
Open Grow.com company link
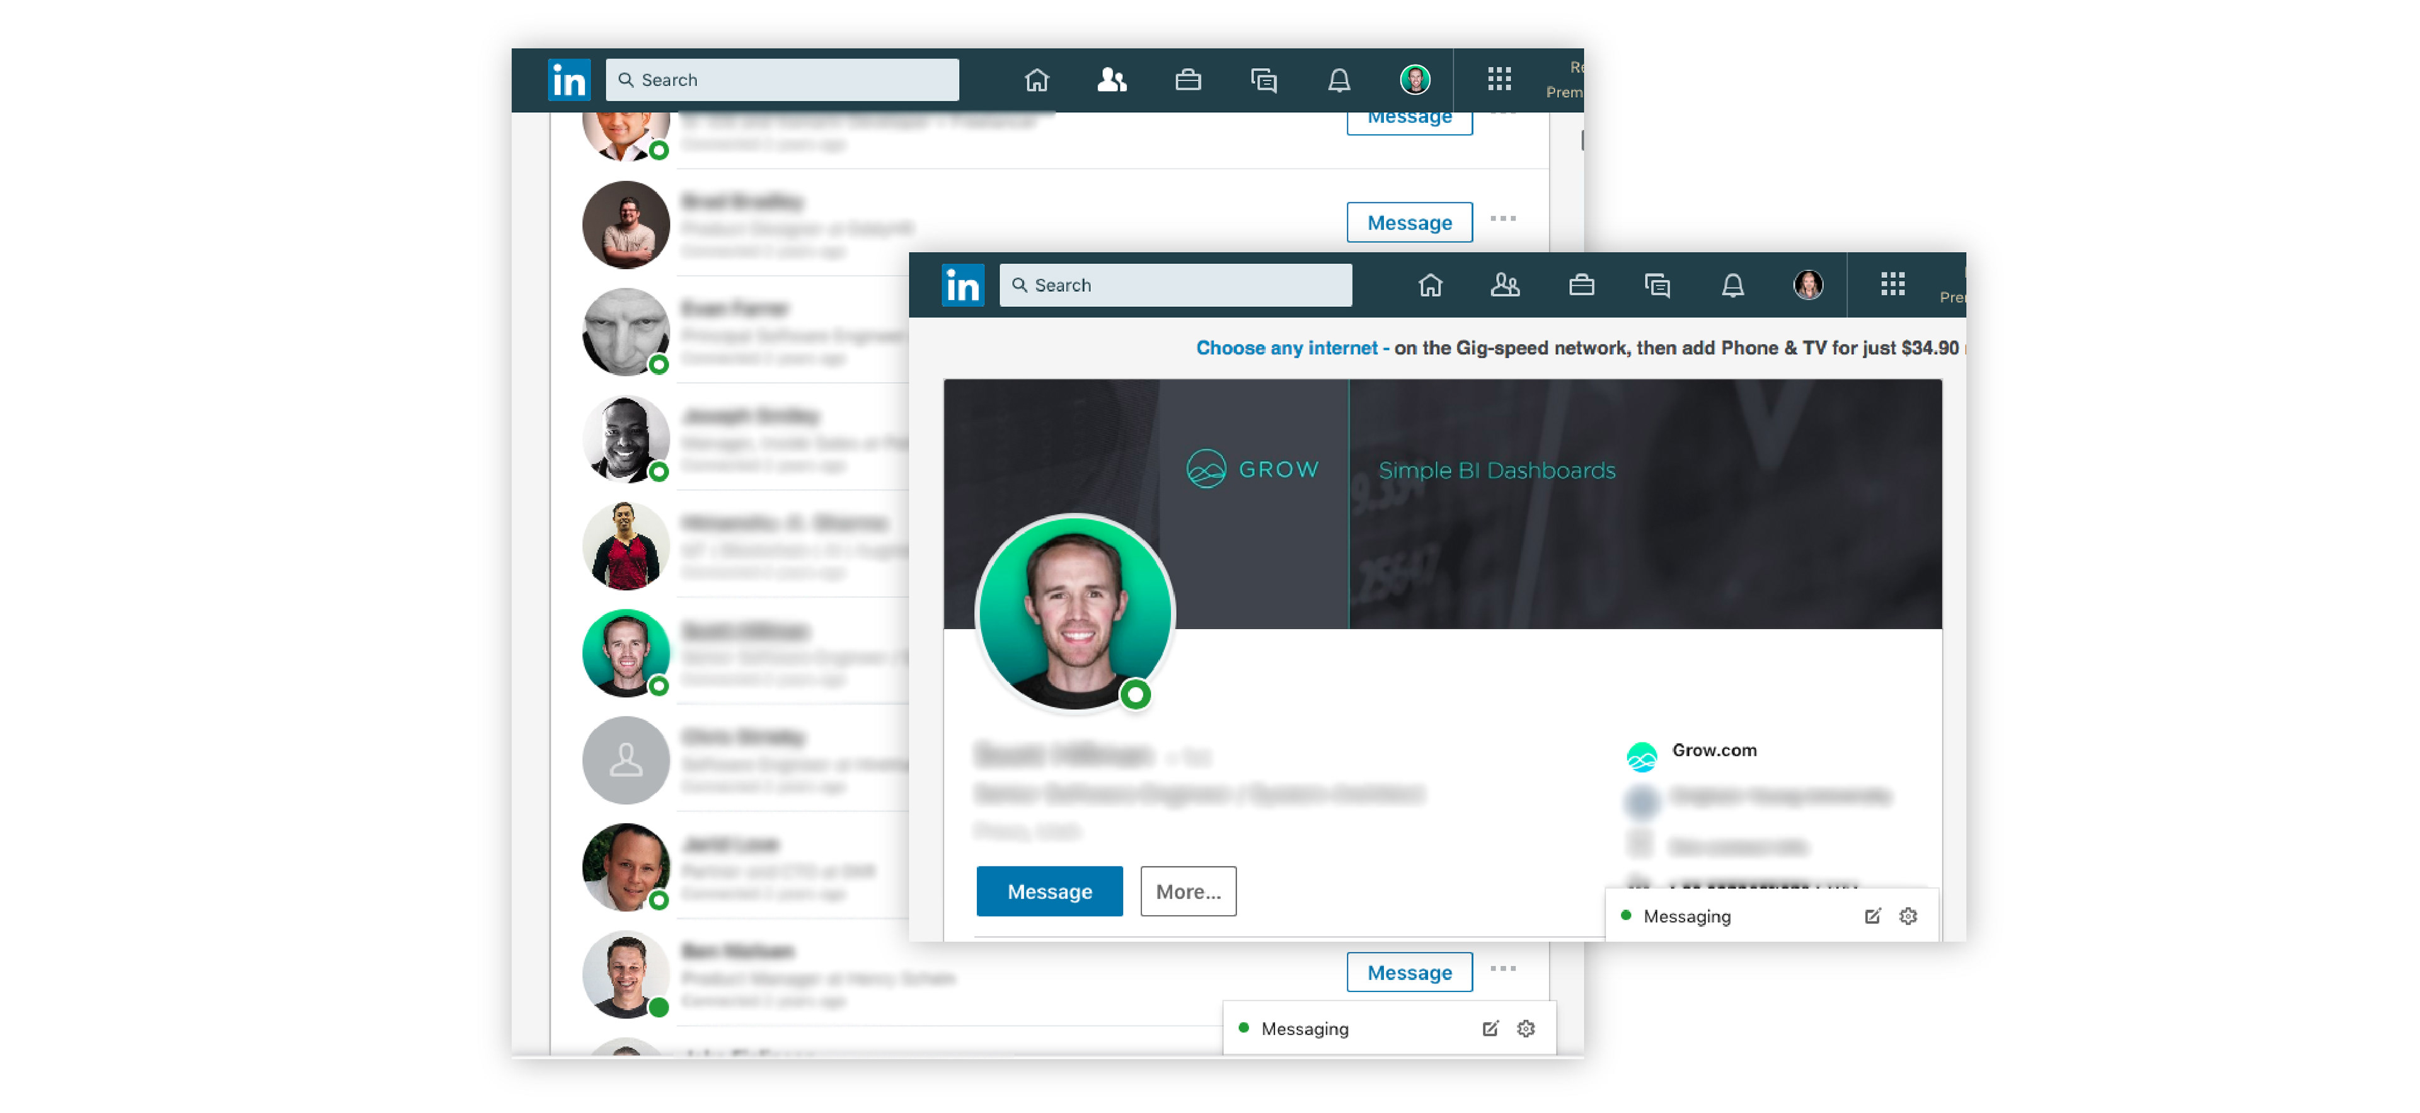(x=1714, y=749)
